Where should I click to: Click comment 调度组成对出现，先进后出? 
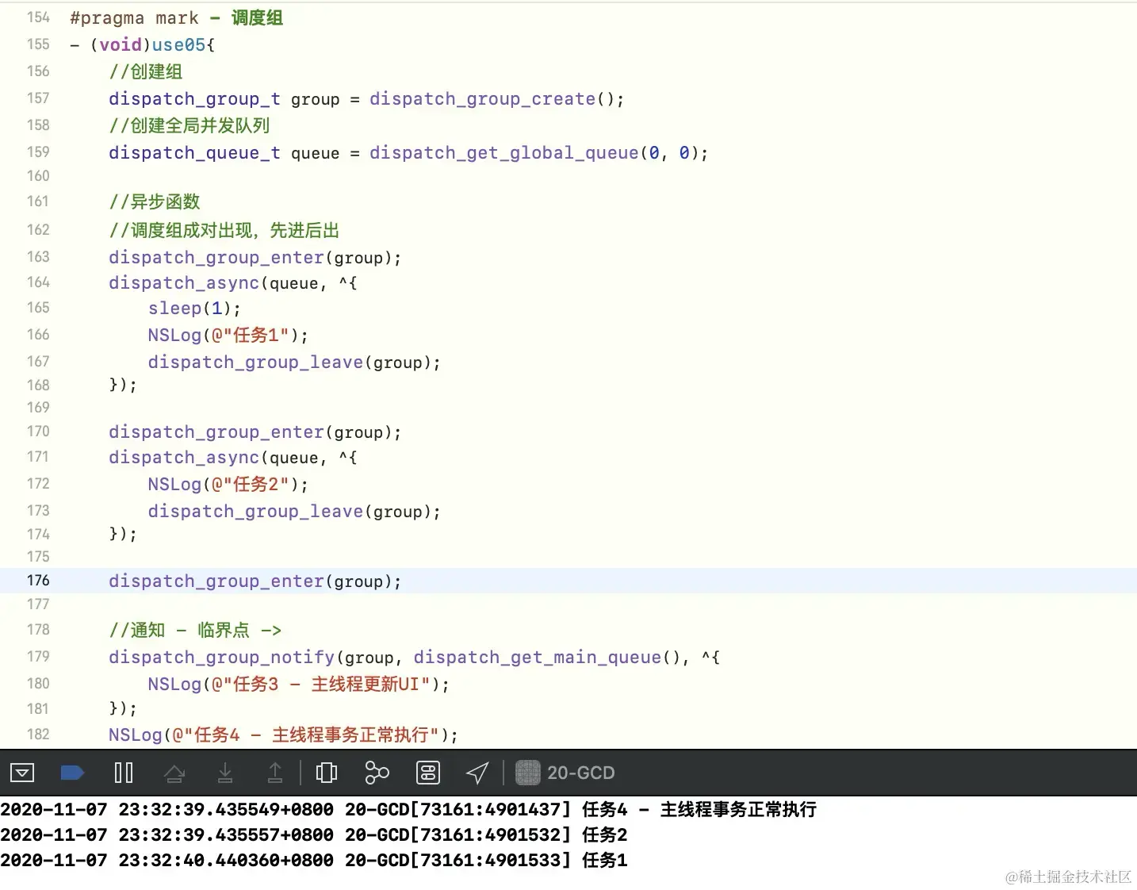click(224, 231)
